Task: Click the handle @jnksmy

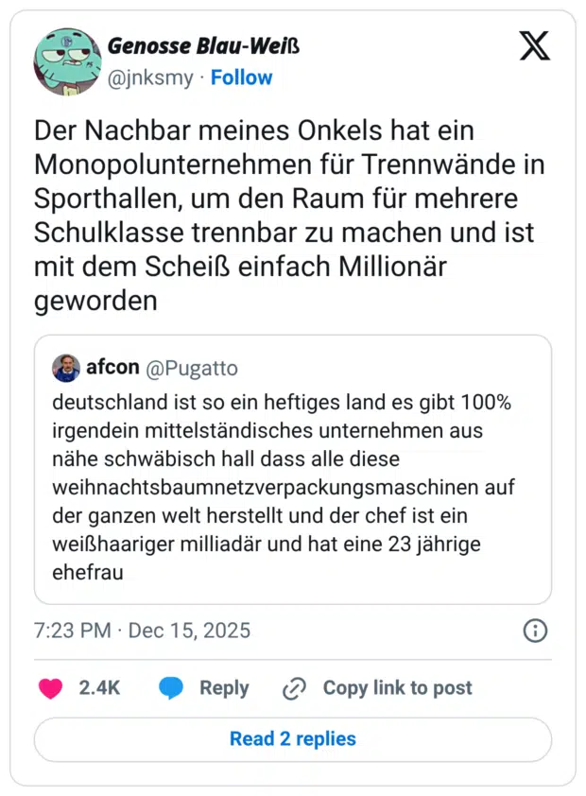Action: pyautogui.click(x=151, y=78)
